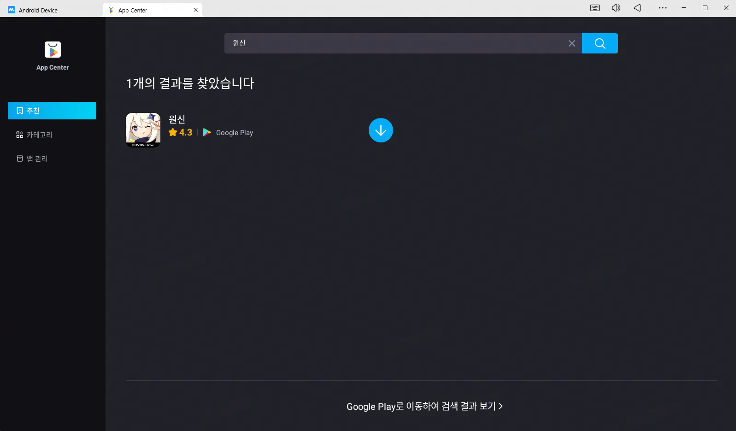This screenshot has height=431, width=736.
Task: Download 원신 with the blue arrow button
Action: tap(381, 130)
